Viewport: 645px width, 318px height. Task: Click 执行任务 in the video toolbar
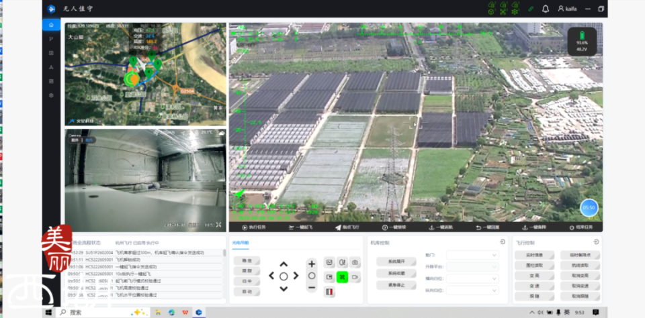253,227
